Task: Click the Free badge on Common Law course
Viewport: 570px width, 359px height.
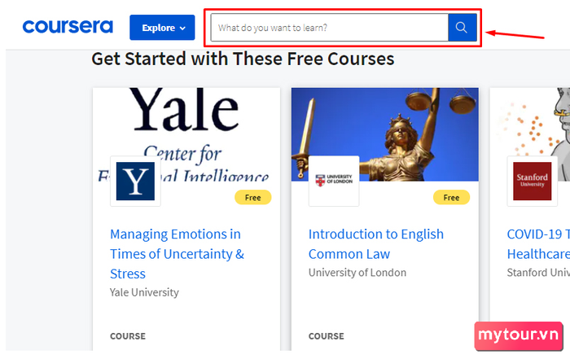Action: (x=451, y=197)
